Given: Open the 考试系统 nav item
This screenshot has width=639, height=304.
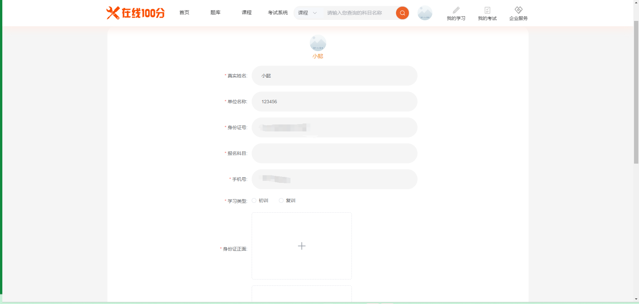Looking at the screenshot, I should tap(278, 13).
